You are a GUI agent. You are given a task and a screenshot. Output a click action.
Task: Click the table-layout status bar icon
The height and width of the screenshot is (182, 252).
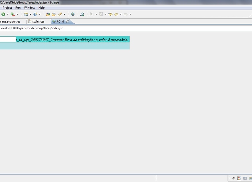245,178
